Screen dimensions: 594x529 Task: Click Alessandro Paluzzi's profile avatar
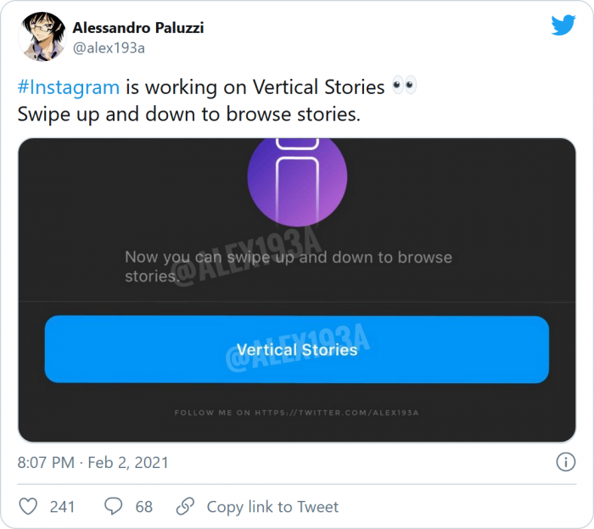click(x=42, y=36)
